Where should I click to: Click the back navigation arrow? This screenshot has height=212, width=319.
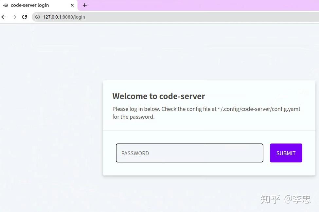[4, 17]
